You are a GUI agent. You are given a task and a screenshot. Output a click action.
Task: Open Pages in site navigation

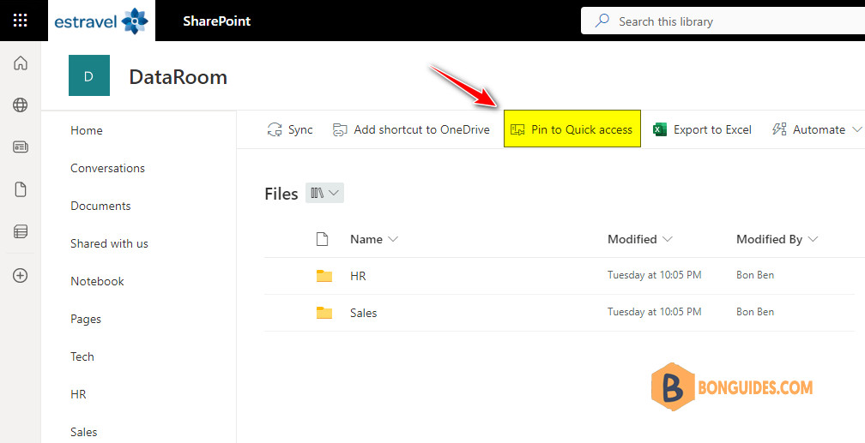pos(86,319)
